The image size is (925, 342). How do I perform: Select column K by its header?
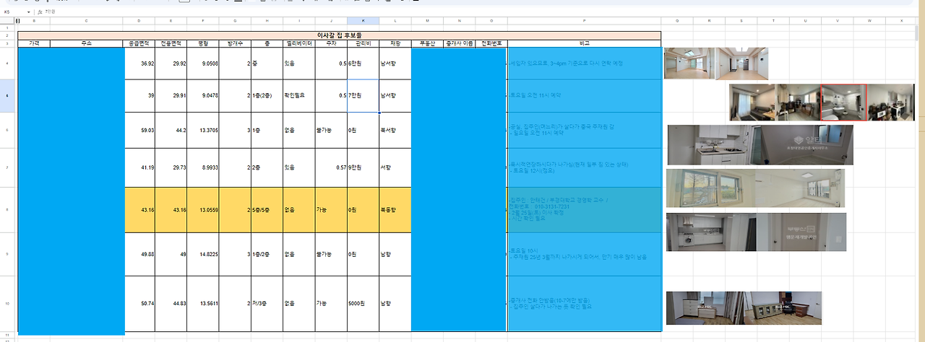point(363,21)
